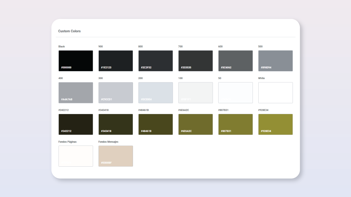Choose the lightest olive swatch #928E34
Screen dimensions: 351x197
pos(276,124)
